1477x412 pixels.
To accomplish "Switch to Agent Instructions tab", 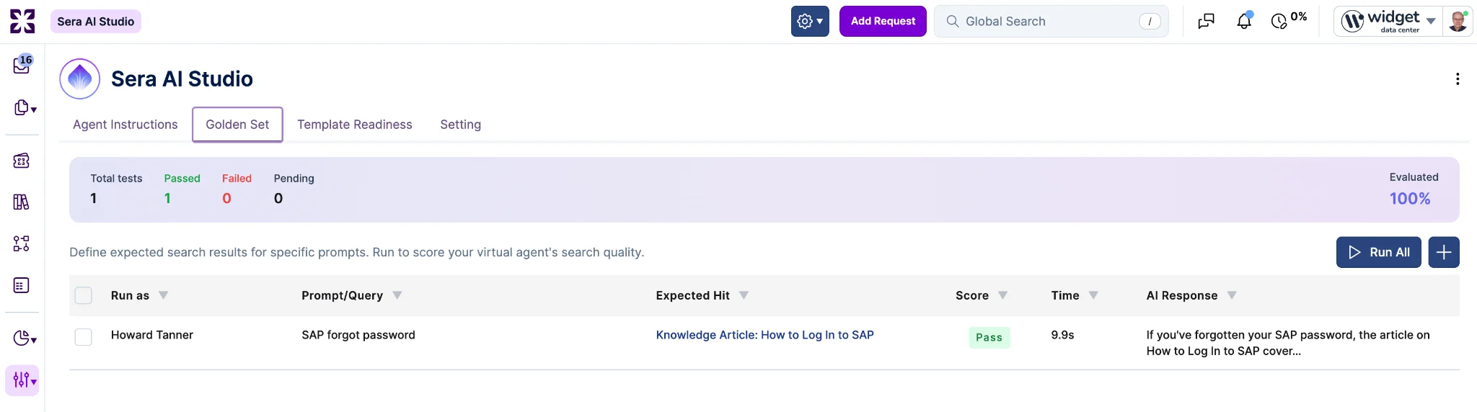I will coord(125,125).
